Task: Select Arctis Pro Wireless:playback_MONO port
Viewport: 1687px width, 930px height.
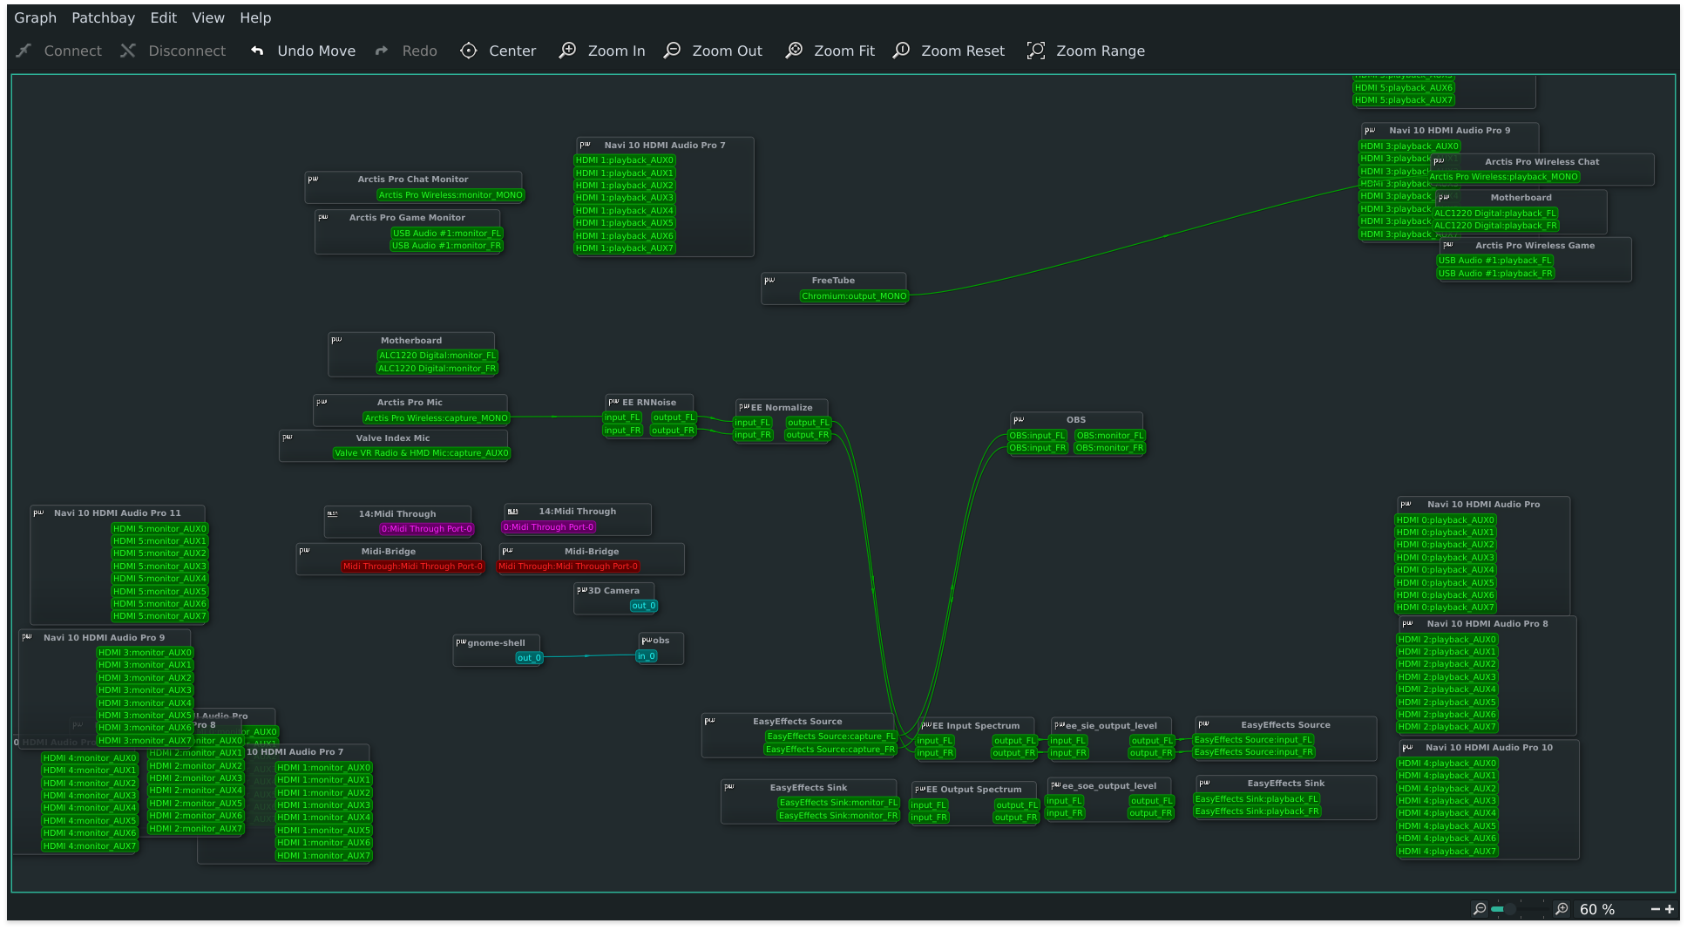Action: click(1503, 177)
